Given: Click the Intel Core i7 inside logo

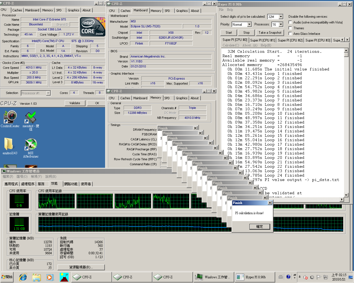Looking at the screenshot, I should pyautogui.click(x=93, y=27).
